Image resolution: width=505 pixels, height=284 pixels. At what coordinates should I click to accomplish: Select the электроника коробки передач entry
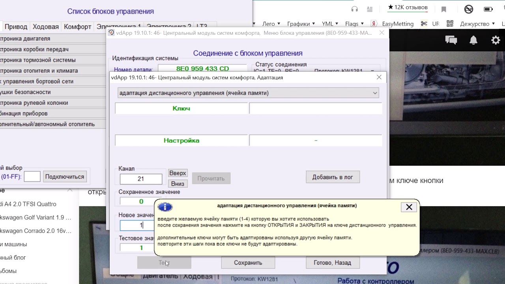(x=53, y=49)
